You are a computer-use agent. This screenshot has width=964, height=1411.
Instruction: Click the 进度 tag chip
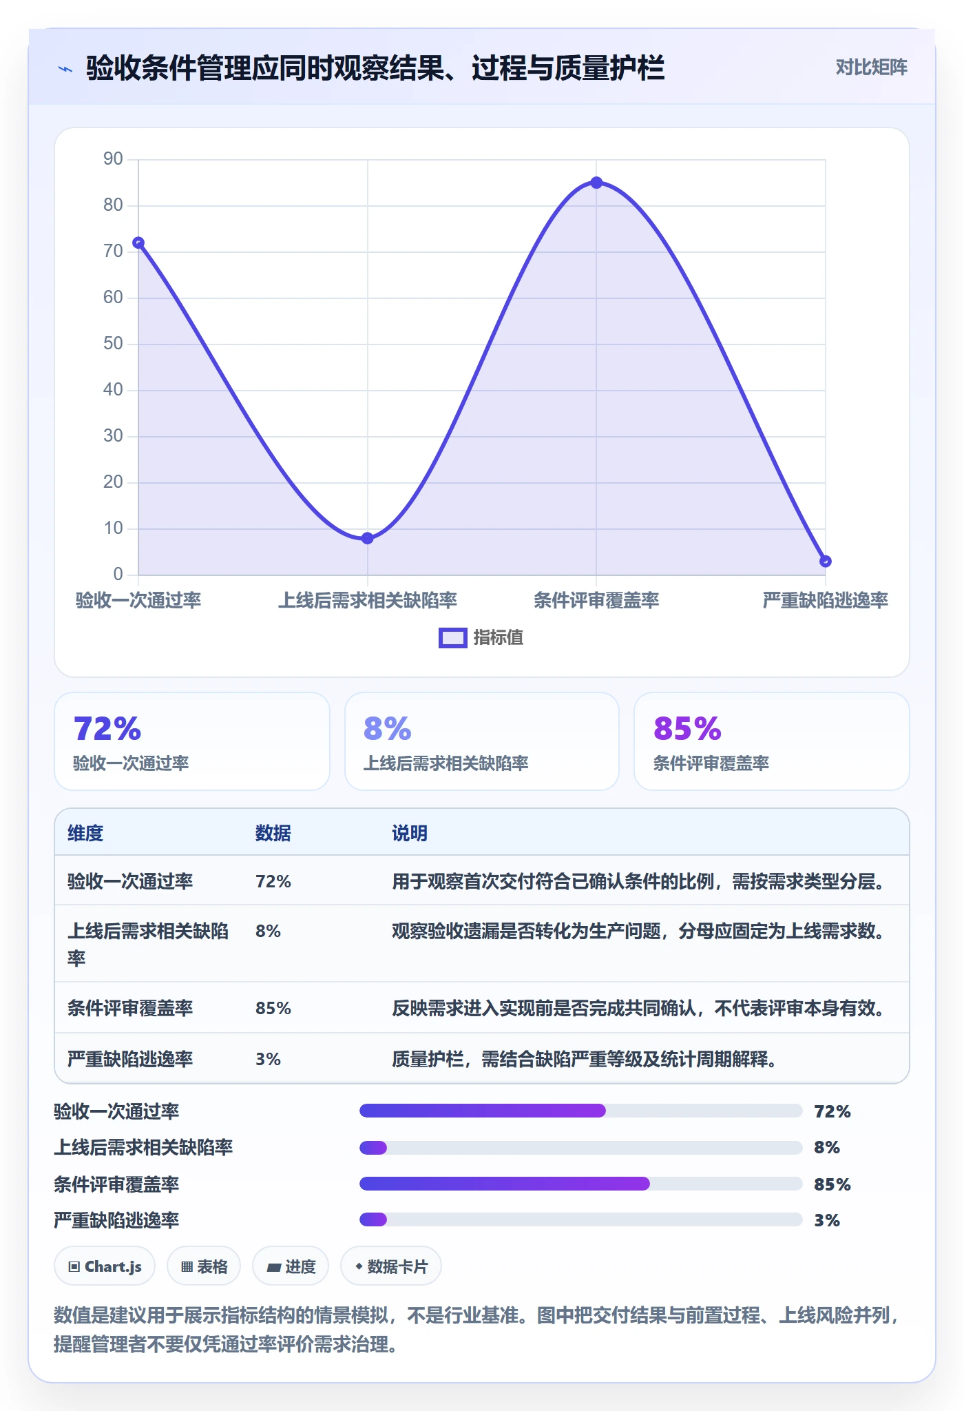tap(291, 1266)
